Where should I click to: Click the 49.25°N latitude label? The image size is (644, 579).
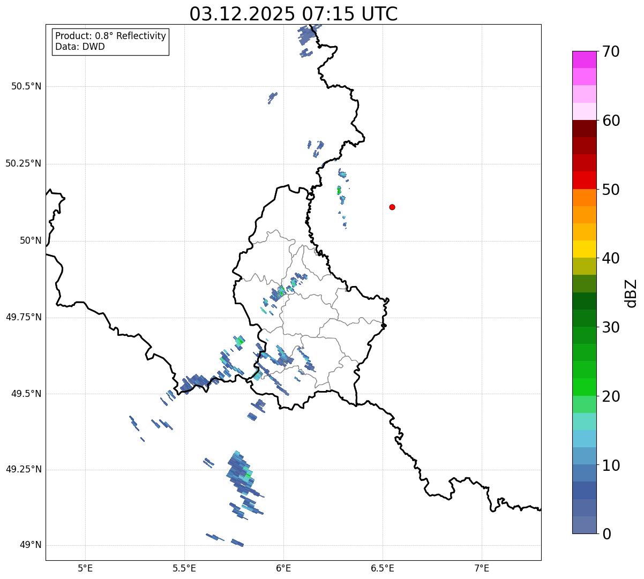[24, 470]
